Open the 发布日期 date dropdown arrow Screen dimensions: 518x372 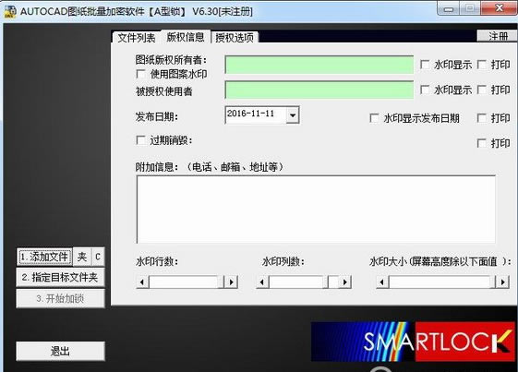[x=293, y=115]
